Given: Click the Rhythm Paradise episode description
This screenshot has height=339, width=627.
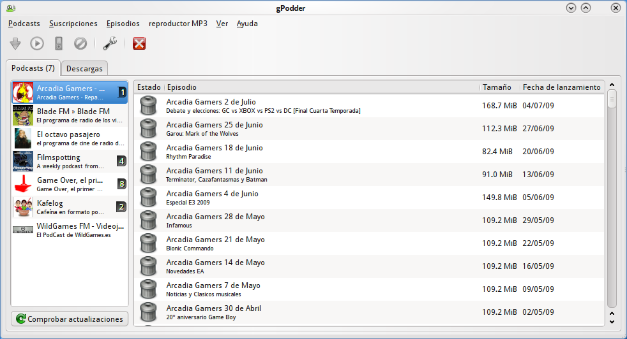Looking at the screenshot, I should click(189, 157).
